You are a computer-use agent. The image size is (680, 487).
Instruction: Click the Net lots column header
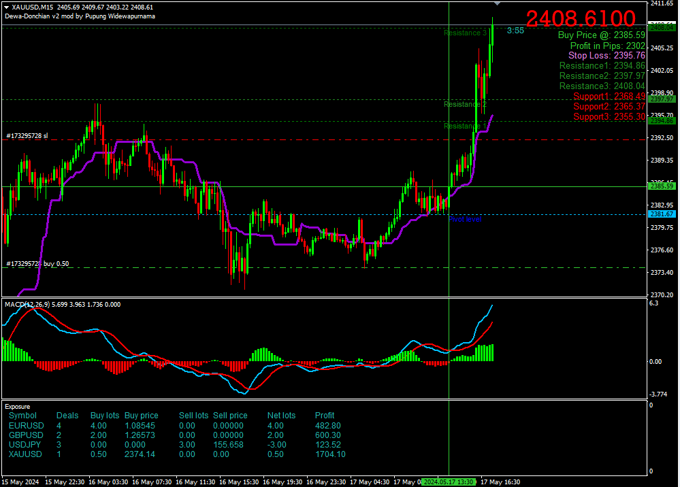(x=281, y=416)
